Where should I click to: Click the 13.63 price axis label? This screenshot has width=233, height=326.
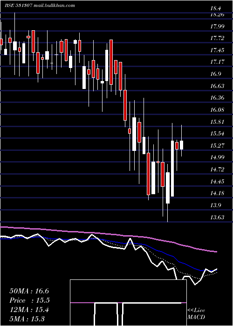pyautogui.click(x=217, y=217)
